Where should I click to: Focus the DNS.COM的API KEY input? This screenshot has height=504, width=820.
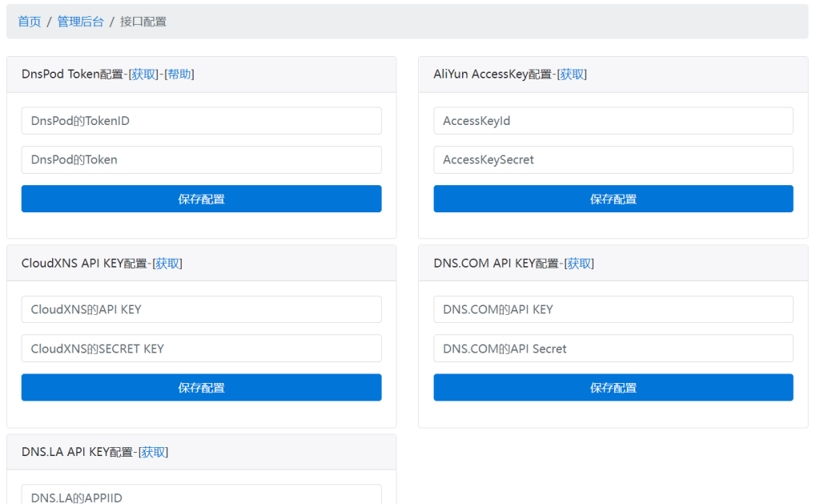coord(613,309)
